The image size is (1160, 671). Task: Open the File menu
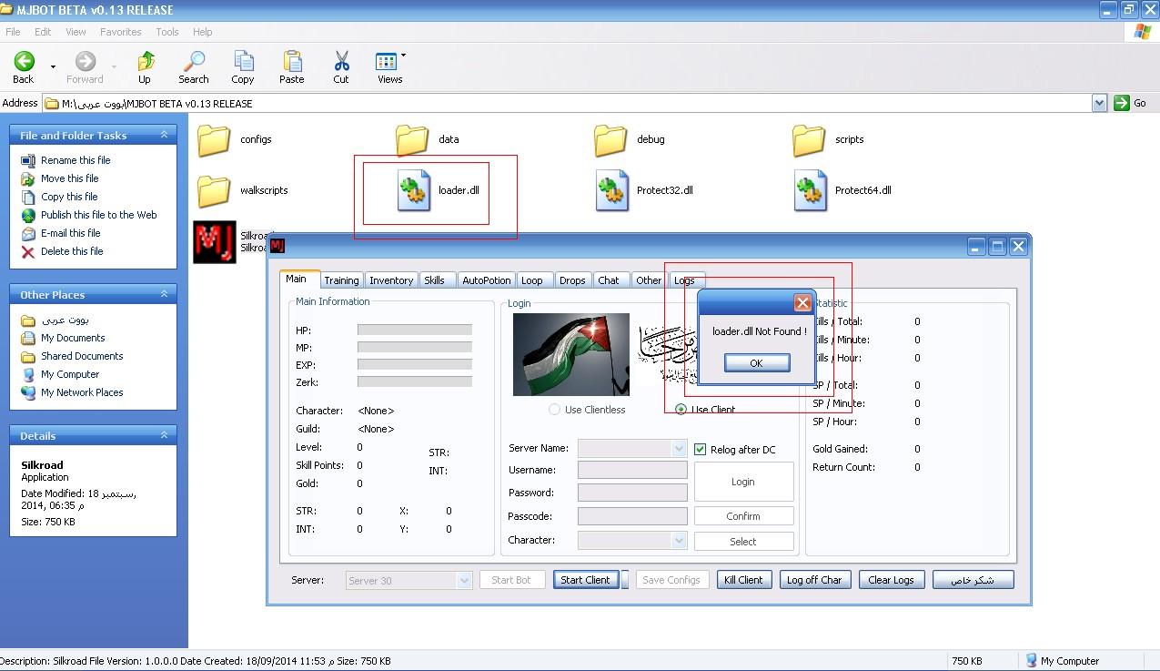13,32
